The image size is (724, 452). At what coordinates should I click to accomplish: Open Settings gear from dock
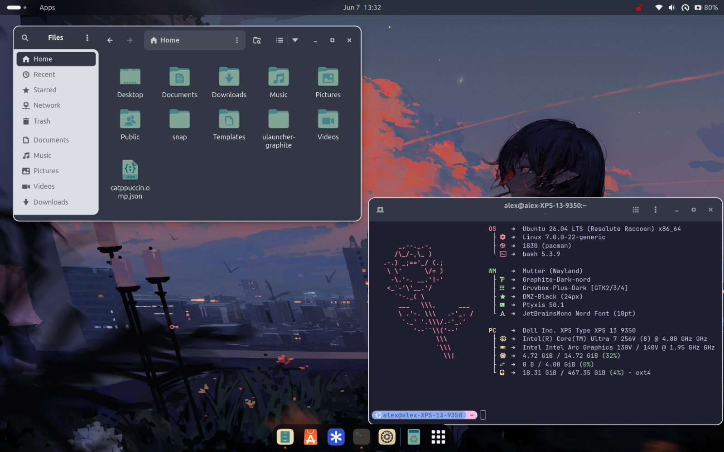point(387,437)
